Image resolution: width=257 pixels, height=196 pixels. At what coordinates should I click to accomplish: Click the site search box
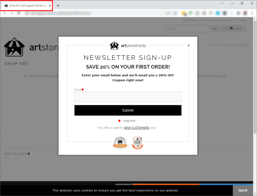pos(187,28)
